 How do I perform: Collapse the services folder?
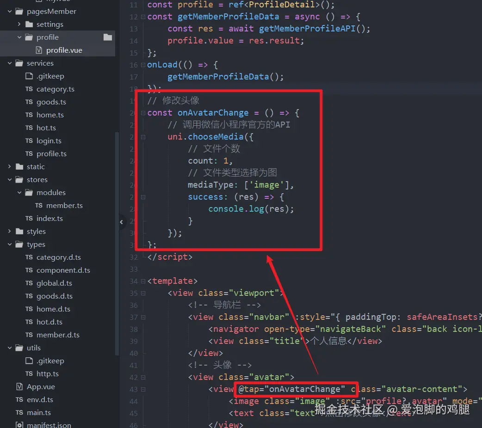pos(10,63)
